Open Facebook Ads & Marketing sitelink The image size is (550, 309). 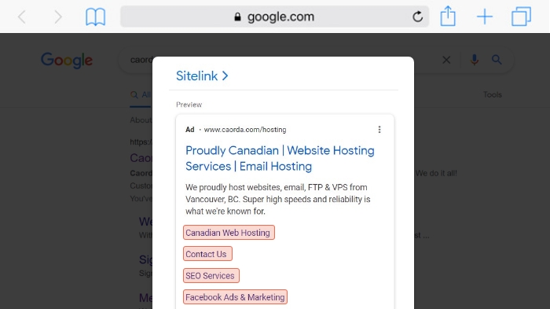[x=235, y=297]
